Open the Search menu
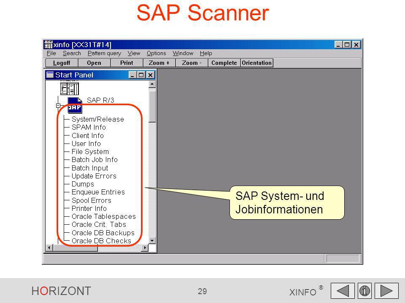The height and width of the screenshot is (303, 405). point(72,53)
